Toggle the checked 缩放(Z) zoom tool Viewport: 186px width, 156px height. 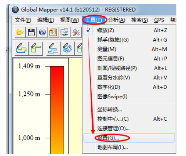(x=129, y=30)
